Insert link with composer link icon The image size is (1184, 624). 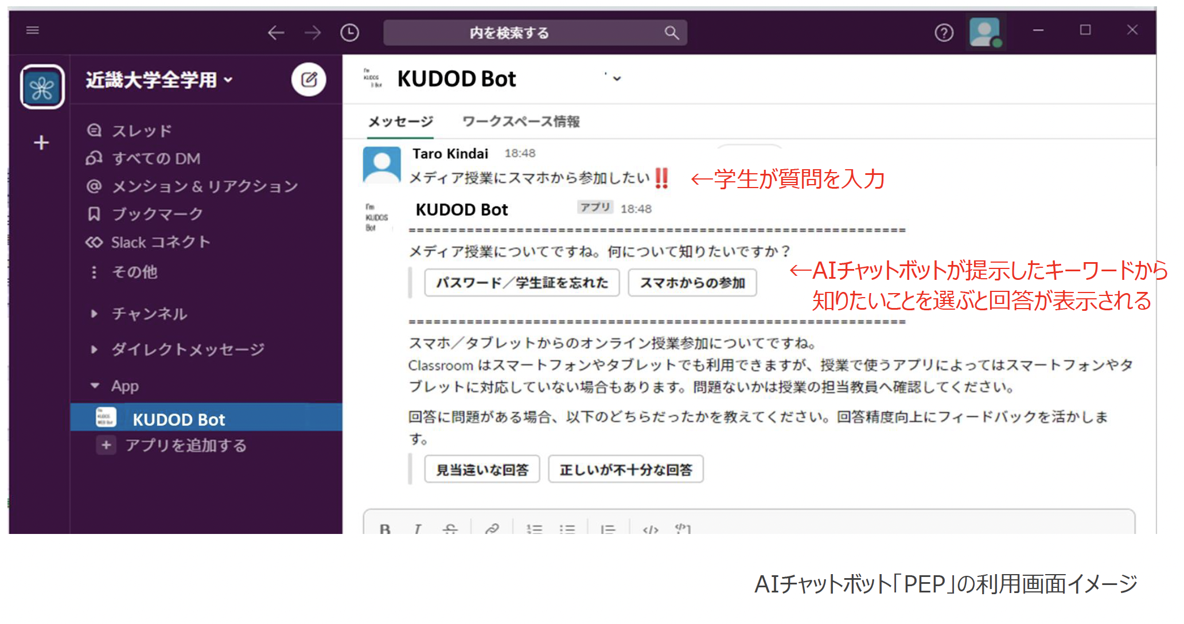coord(492,529)
